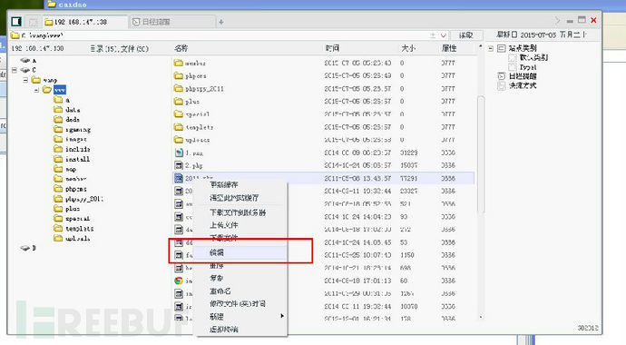The image size is (626, 345).
Task: Sort by the 属性 column header
Action: (449, 48)
